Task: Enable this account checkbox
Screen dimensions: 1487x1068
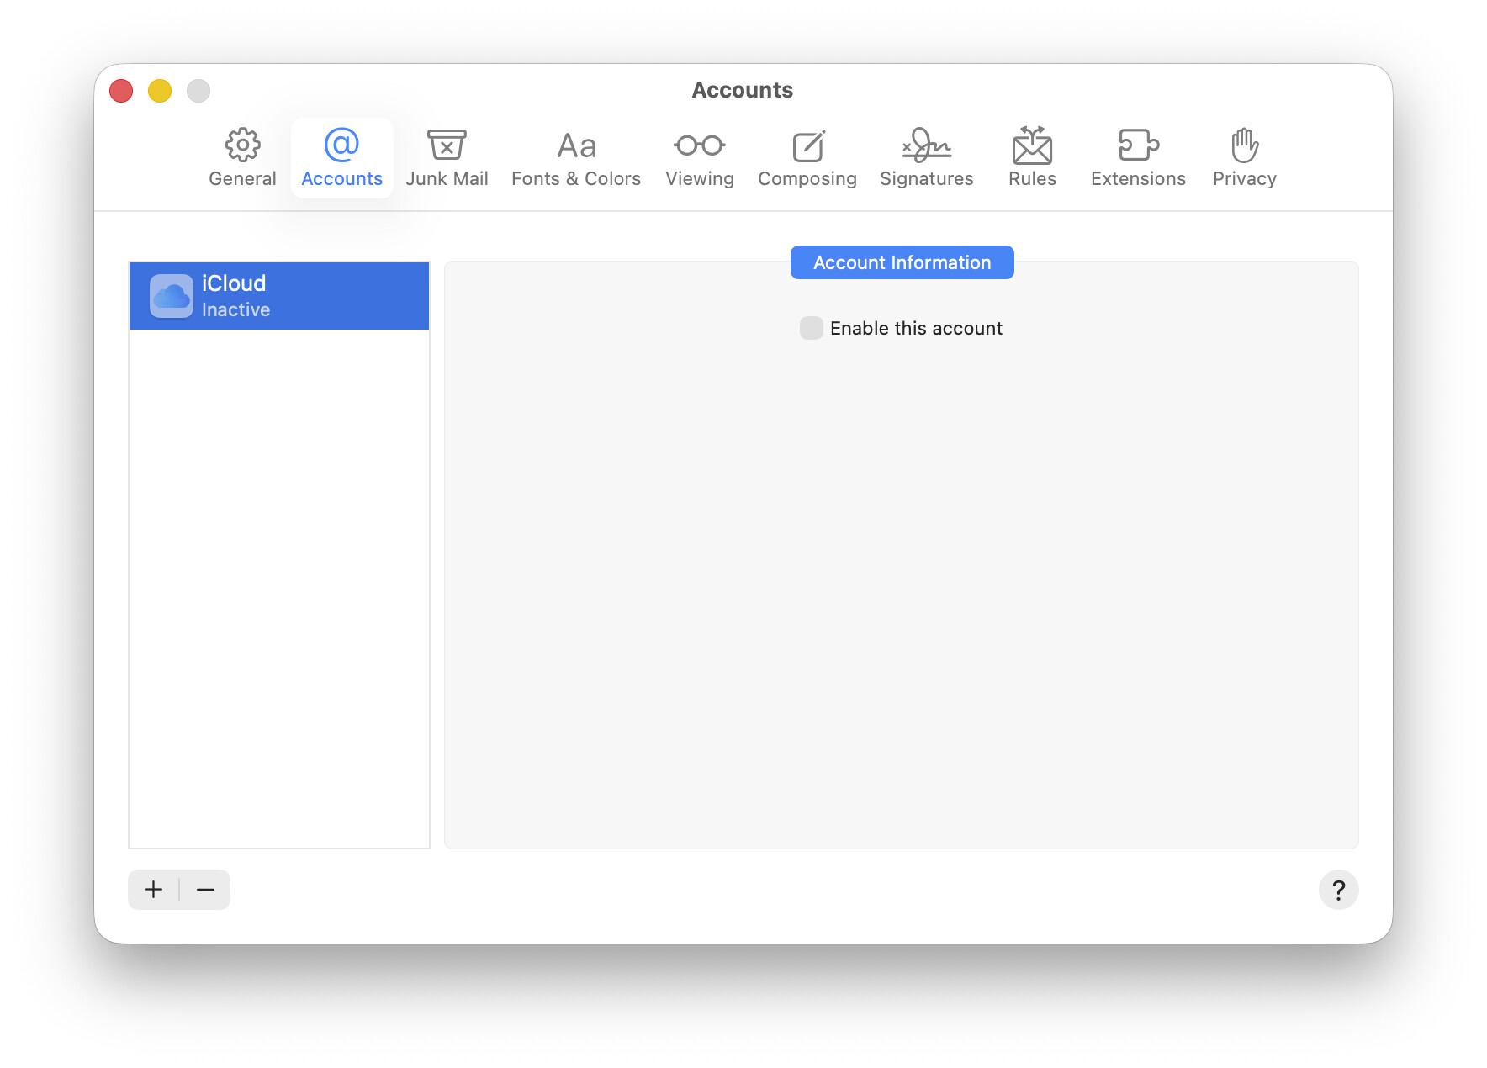Action: coord(812,328)
